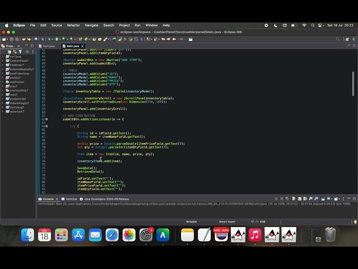
Task: Expand the oopProject tree node
Action: pos(2,82)
